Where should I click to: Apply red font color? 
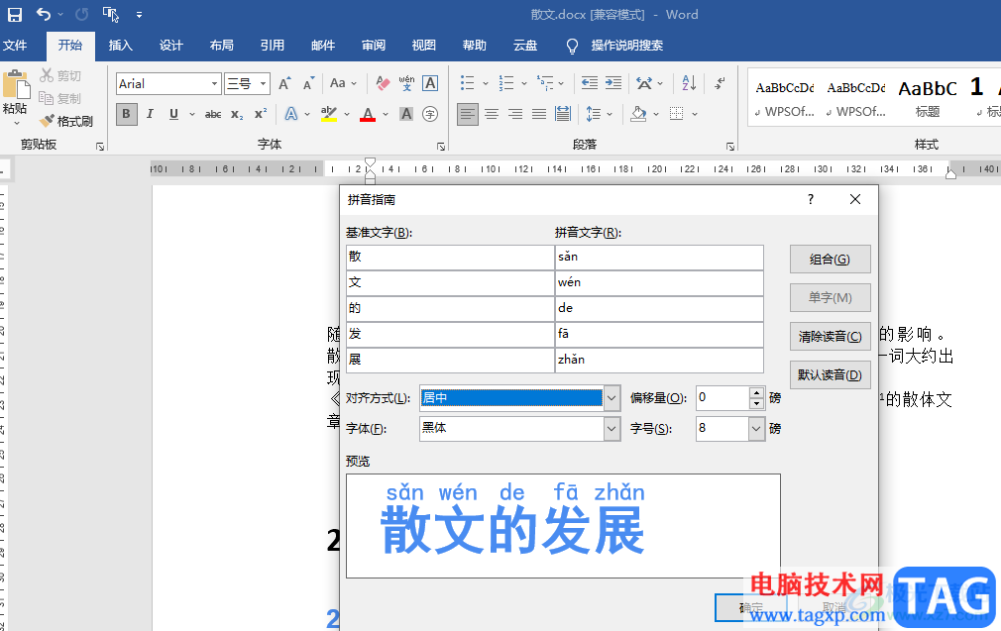[368, 114]
